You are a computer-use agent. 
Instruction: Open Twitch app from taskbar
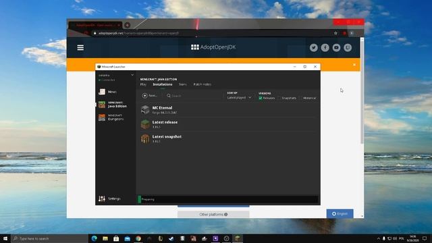click(215, 238)
